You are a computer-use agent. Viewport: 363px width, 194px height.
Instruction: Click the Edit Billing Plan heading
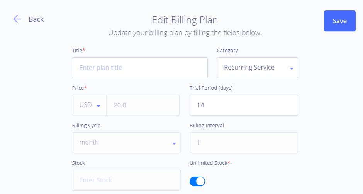(185, 20)
